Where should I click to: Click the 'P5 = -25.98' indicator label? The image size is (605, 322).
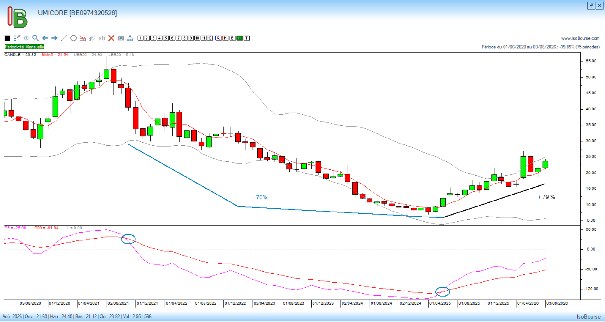[x=15, y=228]
